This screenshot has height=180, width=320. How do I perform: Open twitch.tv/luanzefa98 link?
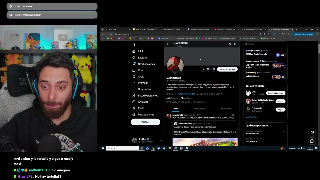pyautogui.click(x=186, y=94)
